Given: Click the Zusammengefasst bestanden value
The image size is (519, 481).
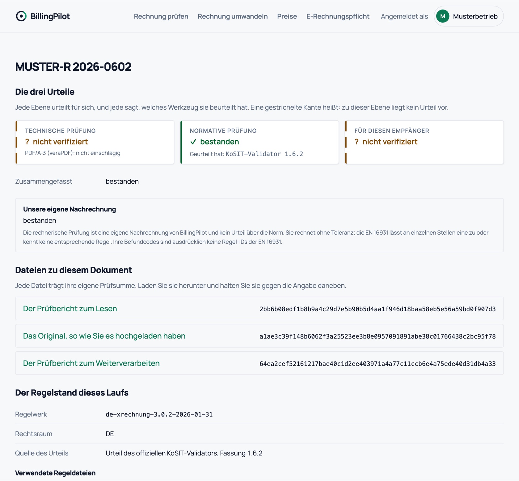Looking at the screenshot, I should 122,181.
